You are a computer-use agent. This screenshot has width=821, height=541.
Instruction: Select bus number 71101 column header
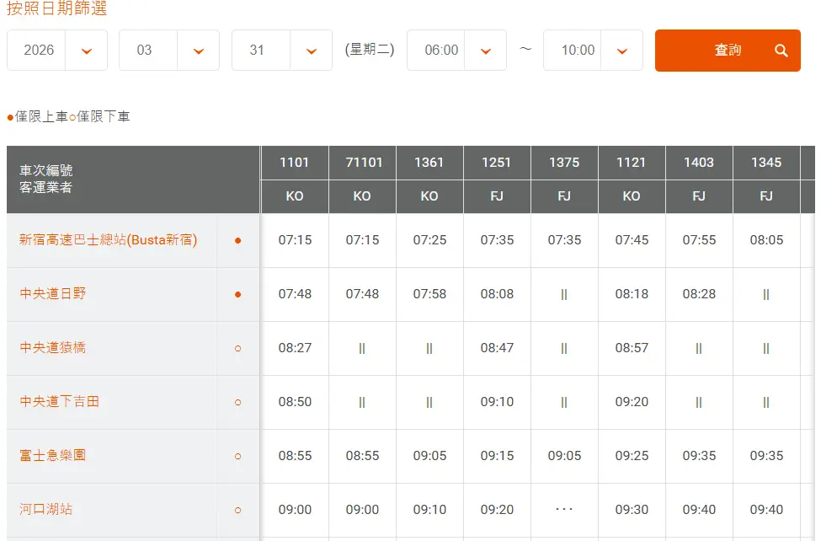tap(362, 163)
